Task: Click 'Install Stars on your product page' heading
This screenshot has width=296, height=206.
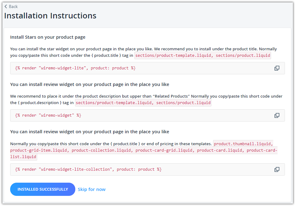Action: coord(48,37)
